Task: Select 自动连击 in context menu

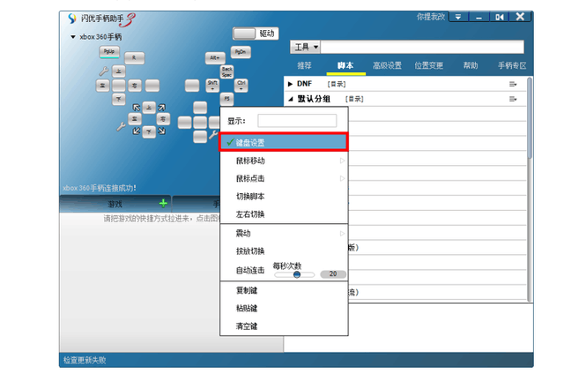Action: [250, 270]
